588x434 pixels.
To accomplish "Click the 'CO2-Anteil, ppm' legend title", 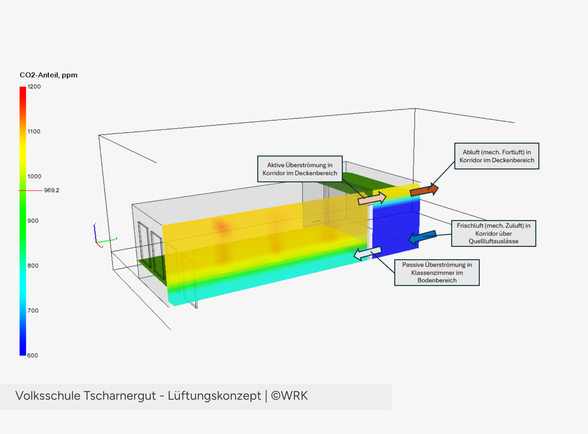I will click(49, 75).
